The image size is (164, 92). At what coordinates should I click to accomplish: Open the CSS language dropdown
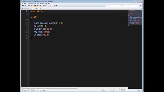pyautogui.click(x=115, y=90)
